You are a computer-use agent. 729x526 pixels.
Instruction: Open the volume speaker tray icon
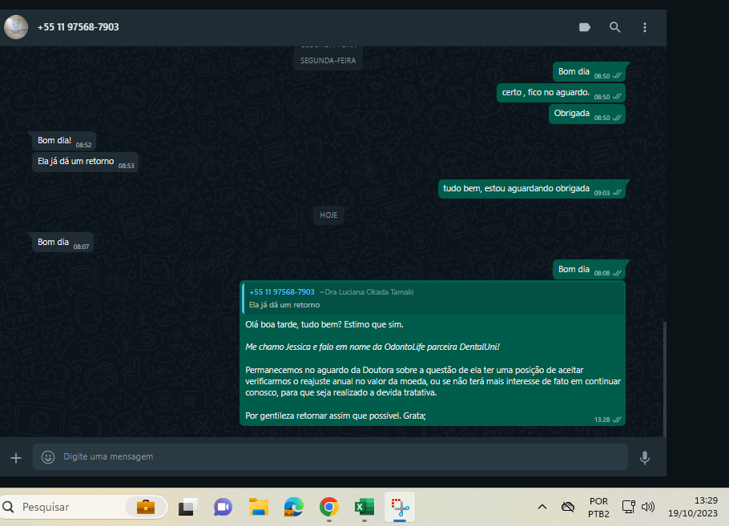tap(648, 507)
